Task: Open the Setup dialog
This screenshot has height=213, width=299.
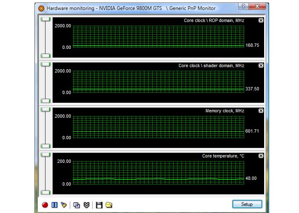Action: (247, 204)
